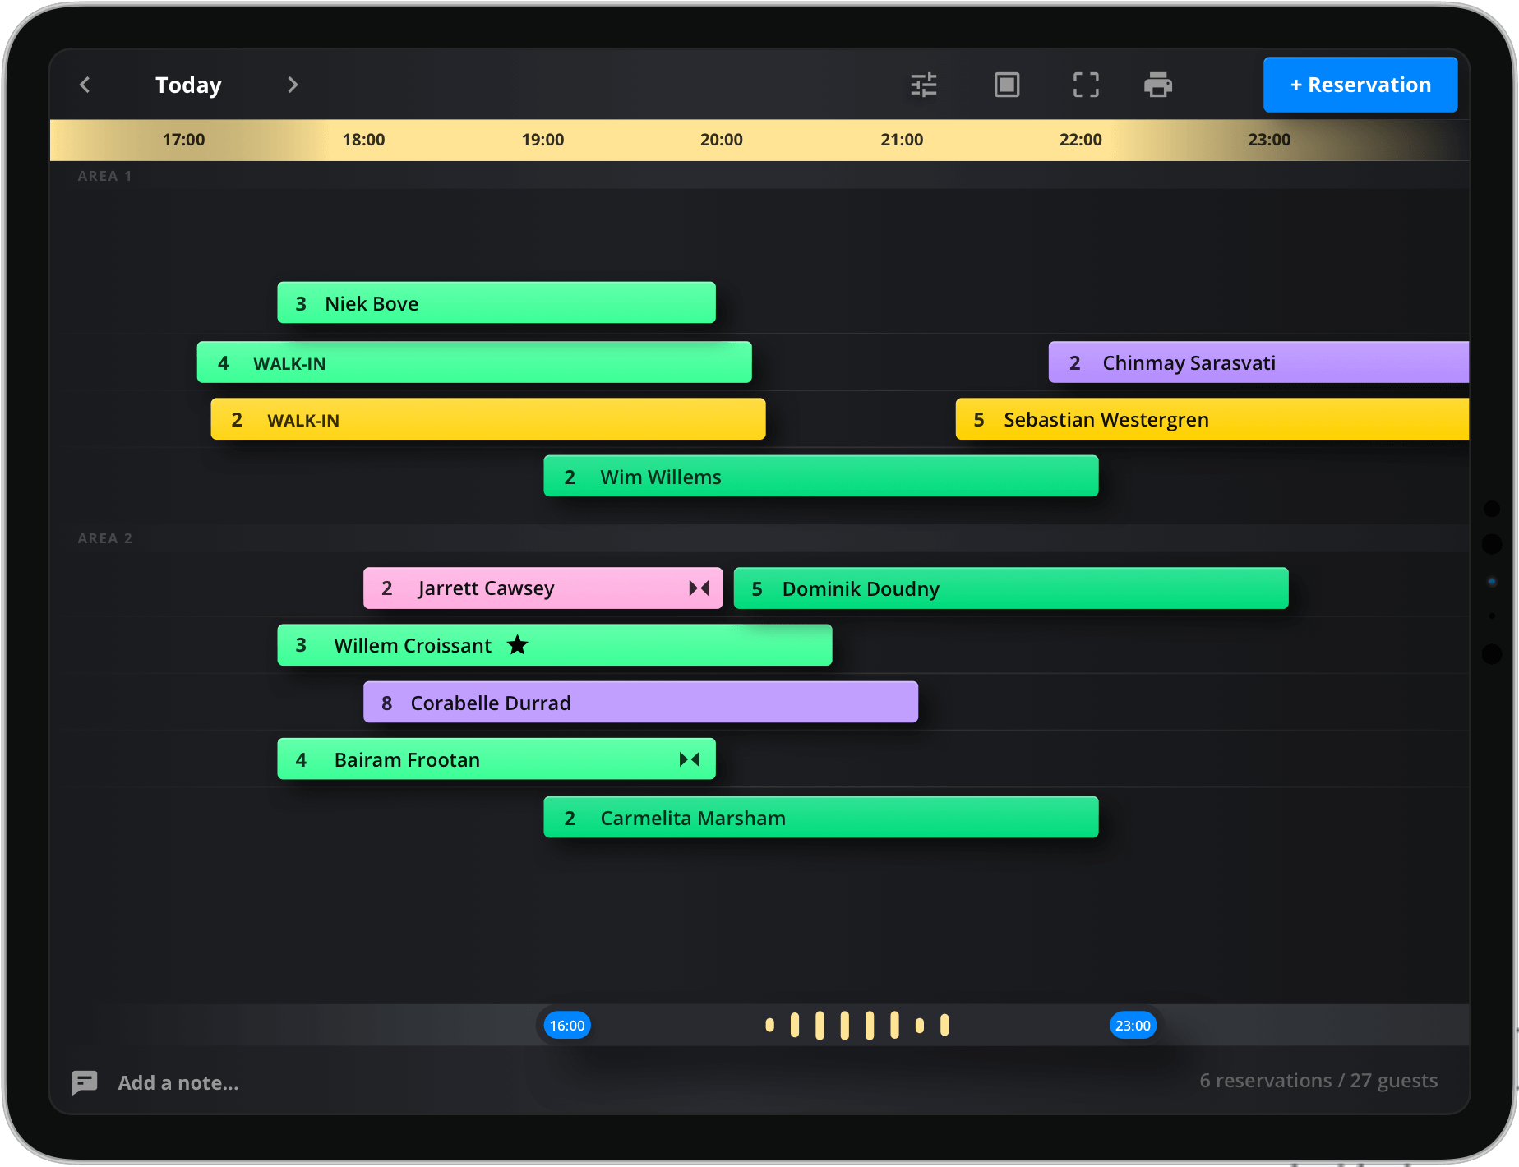This screenshot has width=1519, height=1167.
Task: Open Dominik Doudny reservation
Action: point(1011,588)
